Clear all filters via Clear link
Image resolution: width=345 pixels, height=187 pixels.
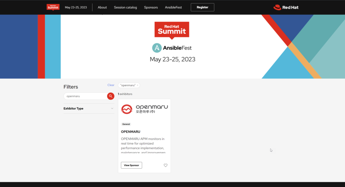coord(111,85)
